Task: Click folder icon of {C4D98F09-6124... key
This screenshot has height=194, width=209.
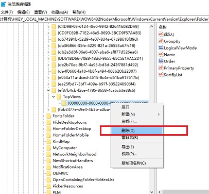Action: pos(54,26)
